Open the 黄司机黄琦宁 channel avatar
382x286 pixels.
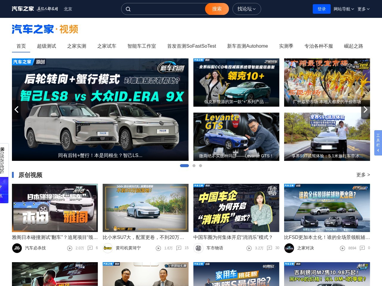pyautogui.click(x=108, y=248)
